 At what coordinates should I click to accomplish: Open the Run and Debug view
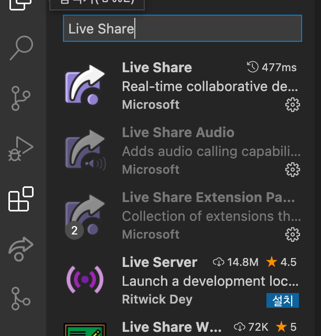pos(21,149)
